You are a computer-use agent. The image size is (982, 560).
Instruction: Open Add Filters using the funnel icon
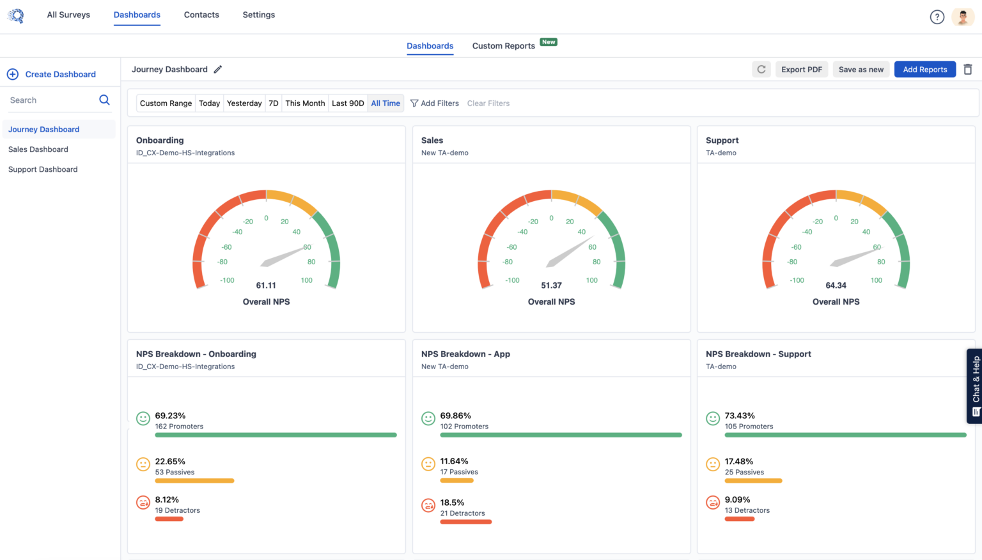[x=416, y=103]
